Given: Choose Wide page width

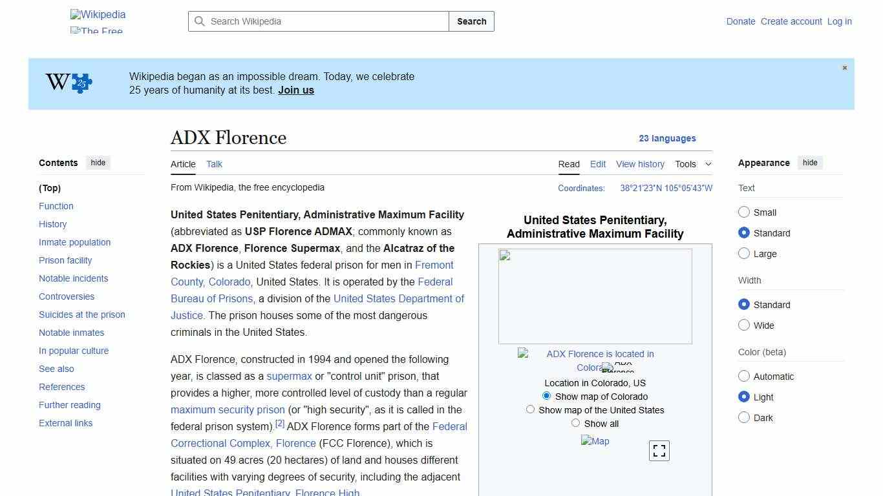Looking at the screenshot, I should tap(744, 325).
